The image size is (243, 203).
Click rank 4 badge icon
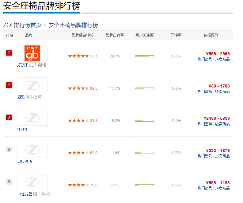tap(9, 150)
